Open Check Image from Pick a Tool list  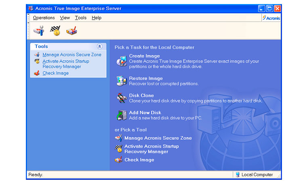click(139, 160)
